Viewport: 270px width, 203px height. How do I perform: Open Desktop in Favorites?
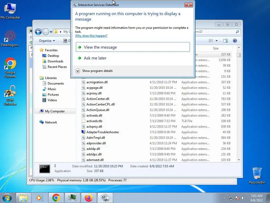(51, 56)
